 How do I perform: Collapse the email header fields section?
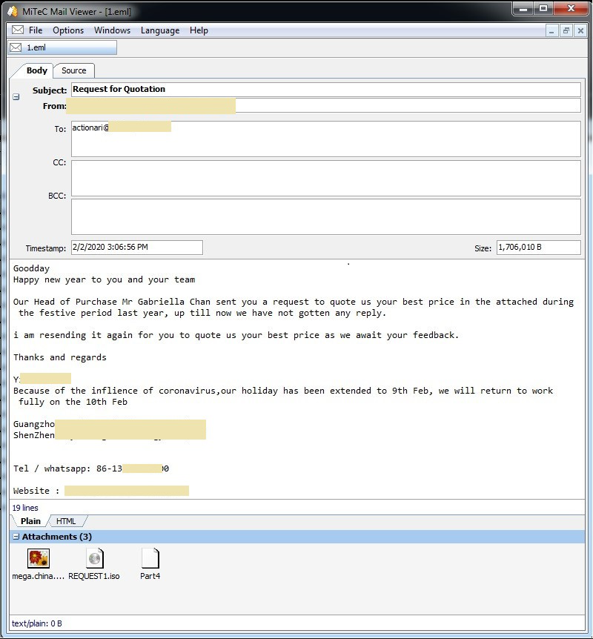(16, 97)
